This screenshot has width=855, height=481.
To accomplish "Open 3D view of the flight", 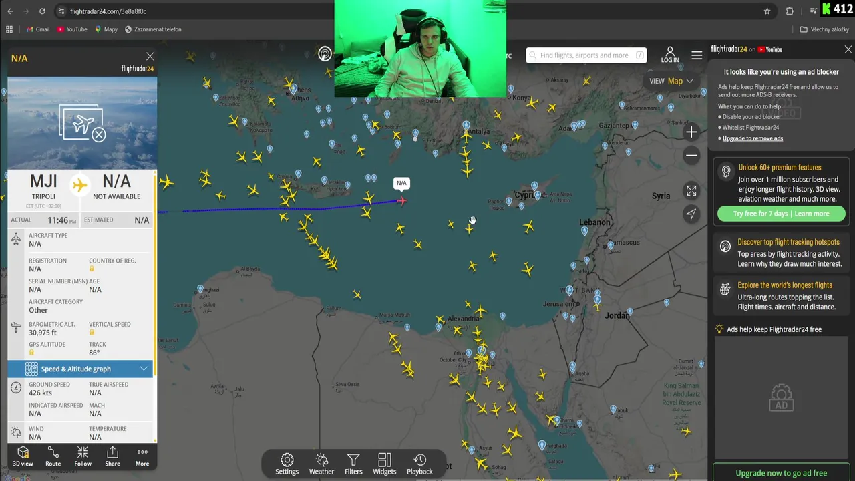I will coord(23,457).
